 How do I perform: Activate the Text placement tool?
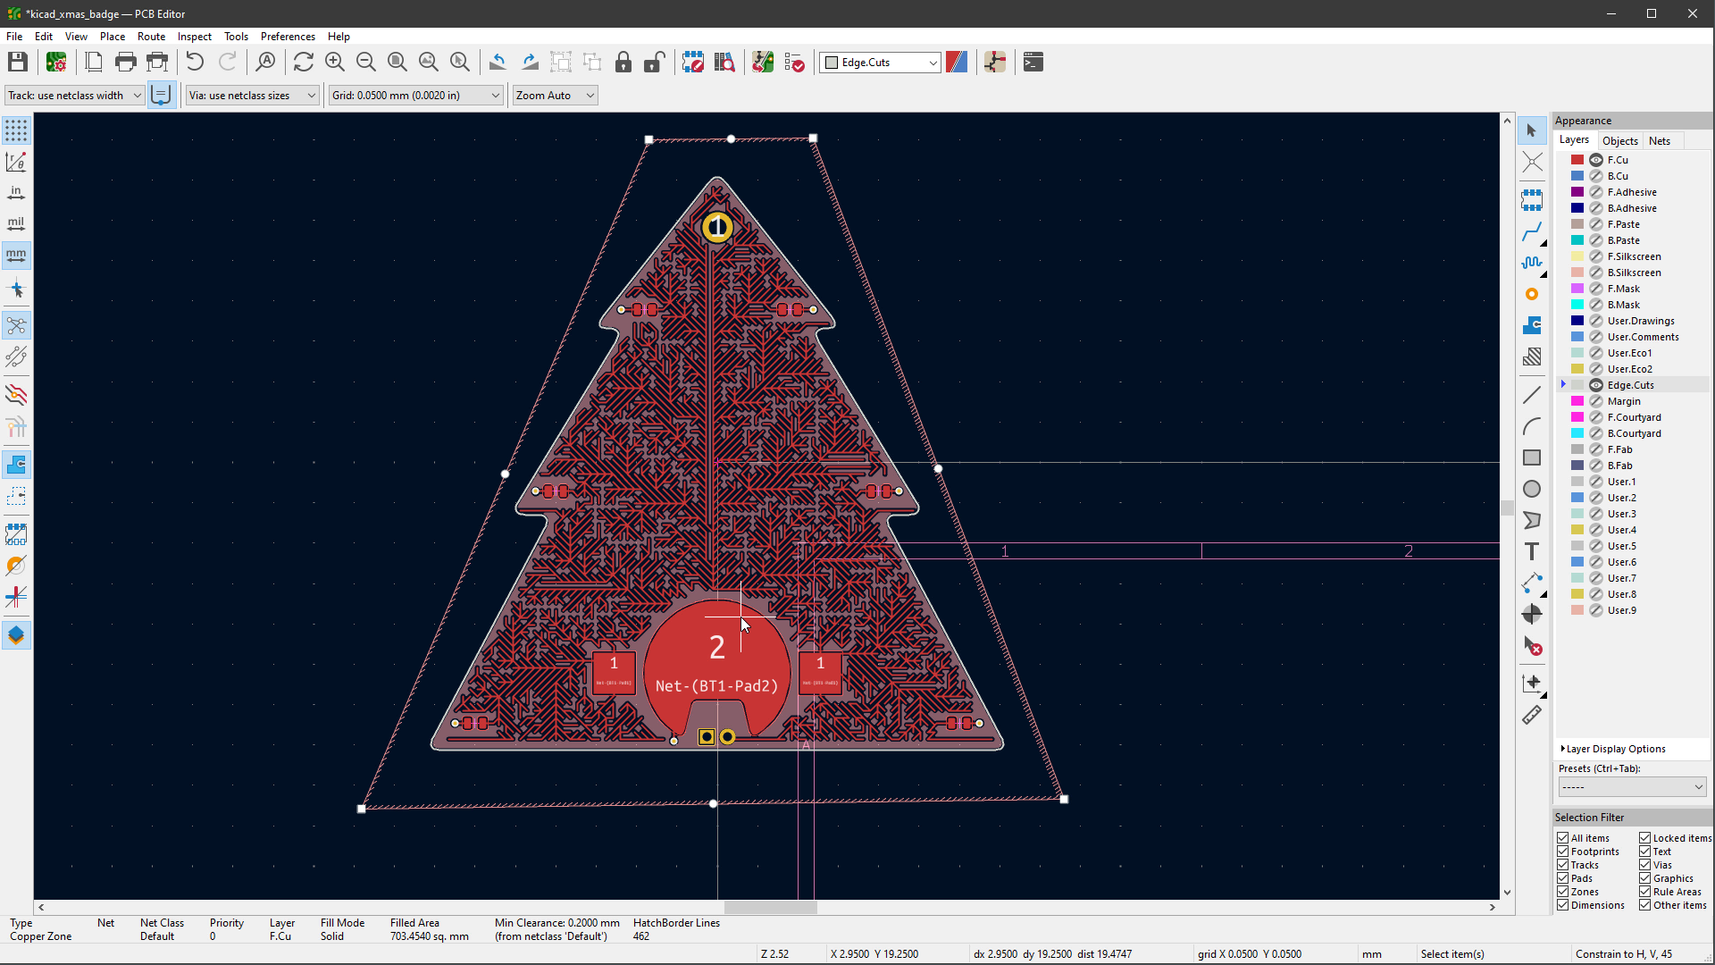[x=1533, y=551]
